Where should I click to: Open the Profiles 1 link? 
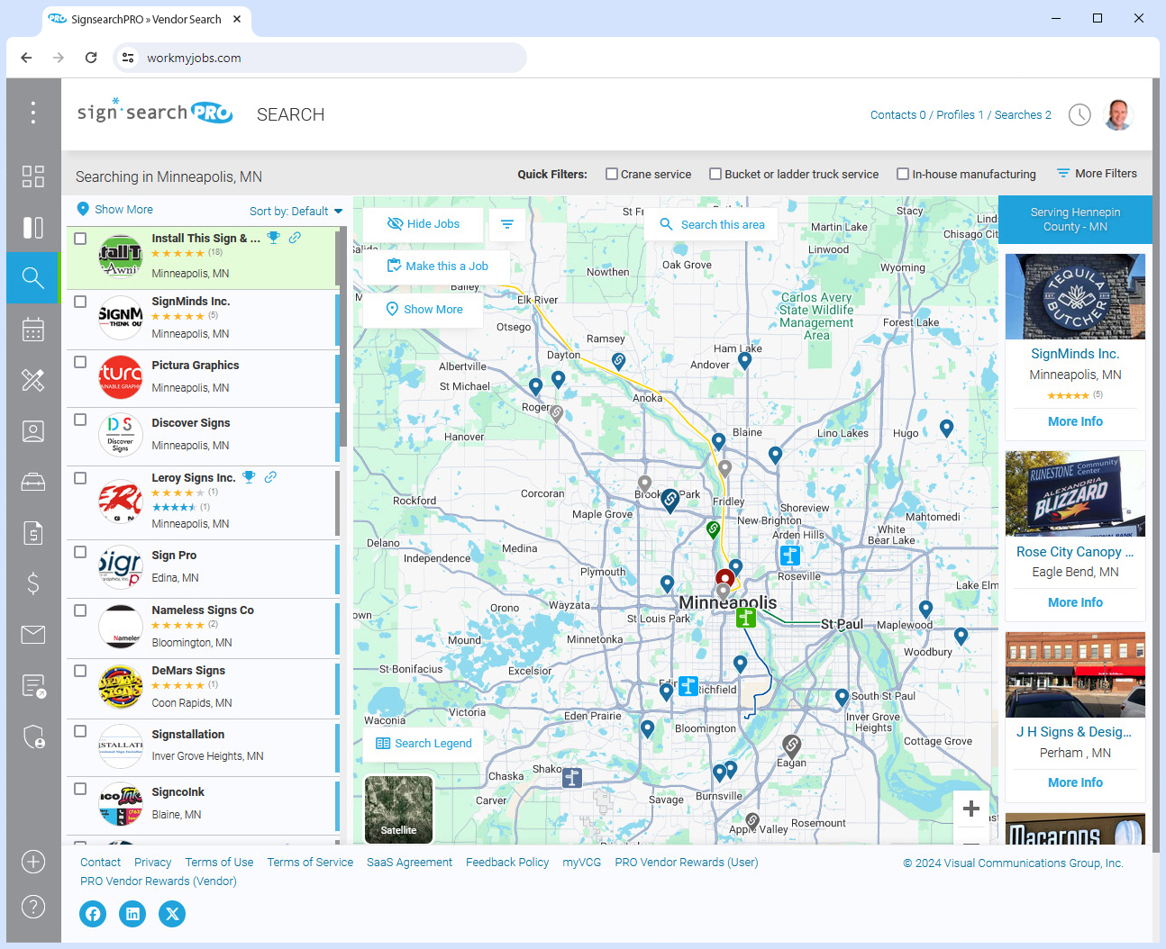coord(960,115)
